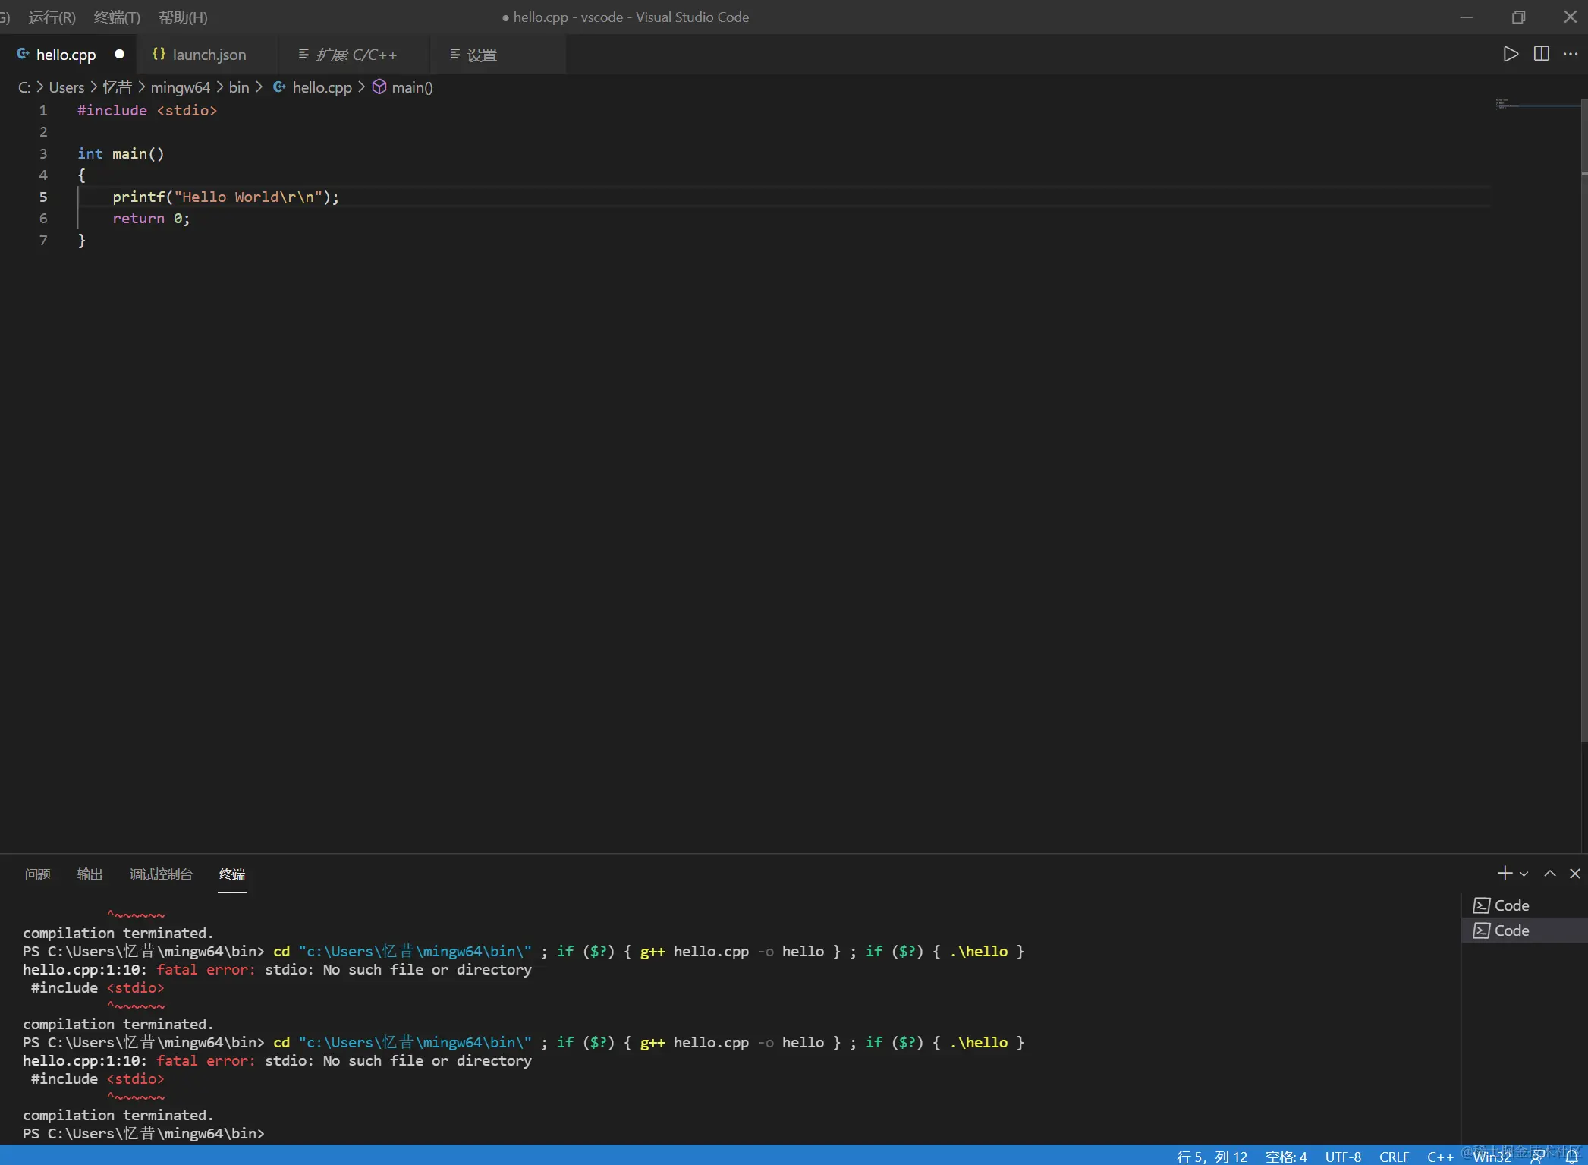Open the new terminal launch profile dropdown
This screenshot has height=1165, width=1588.
(x=1524, y=874)
